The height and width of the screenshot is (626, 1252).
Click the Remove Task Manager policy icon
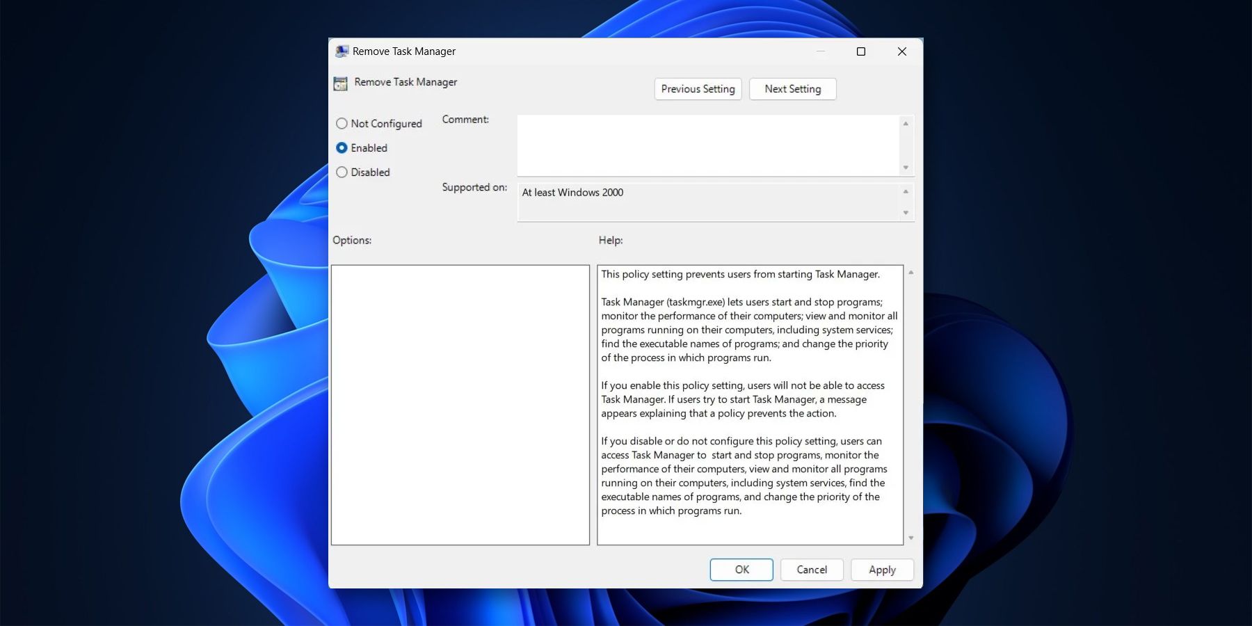point(341,83)
